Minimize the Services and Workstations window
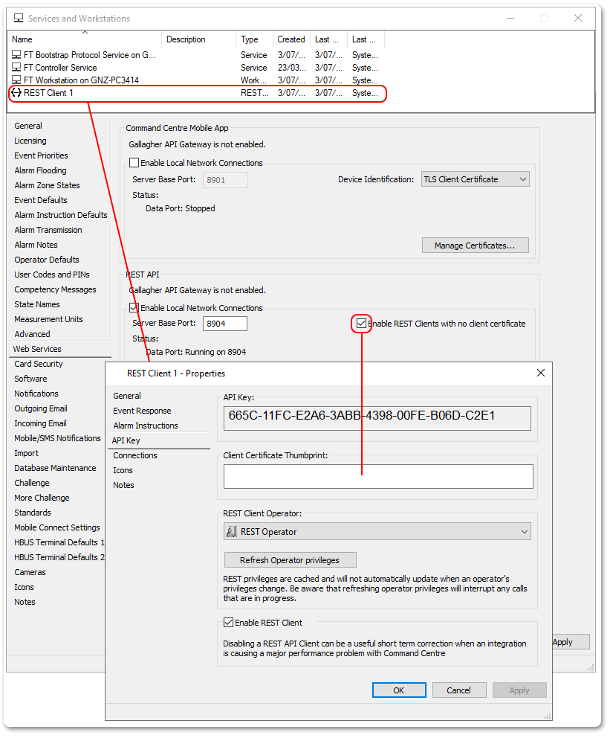610x738 pixels. pyautogui.click(x=510, y=19)
